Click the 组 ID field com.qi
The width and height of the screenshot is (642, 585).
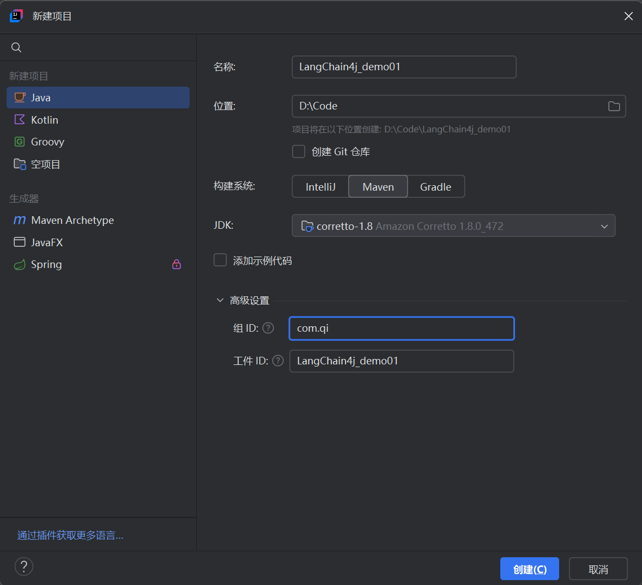click(x=402, y=328)
